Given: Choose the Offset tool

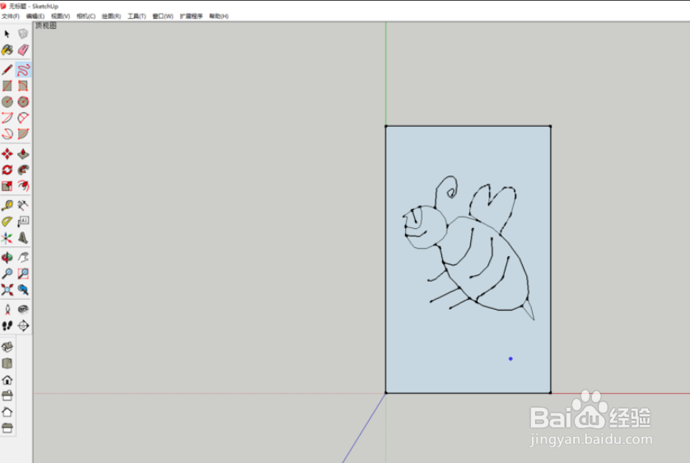Looking at the screenshot, I should pyautogui.click(x=23, y=185).
